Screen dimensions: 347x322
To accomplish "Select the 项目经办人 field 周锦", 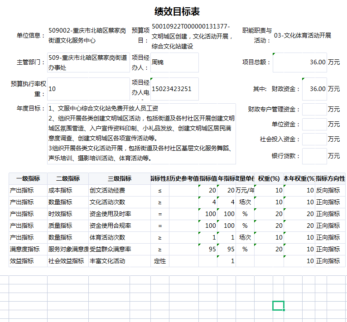I will (x=174, y=62).
